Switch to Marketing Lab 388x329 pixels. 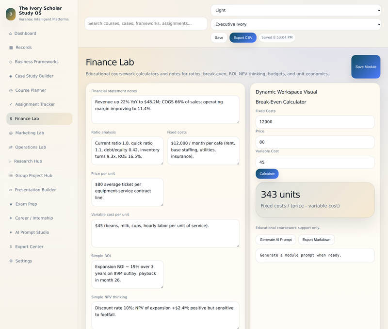coord(39,133)
